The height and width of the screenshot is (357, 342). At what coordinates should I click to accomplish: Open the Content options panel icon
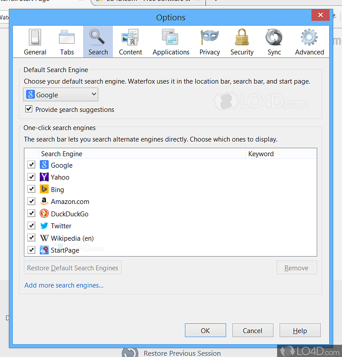tap(130, 37)
